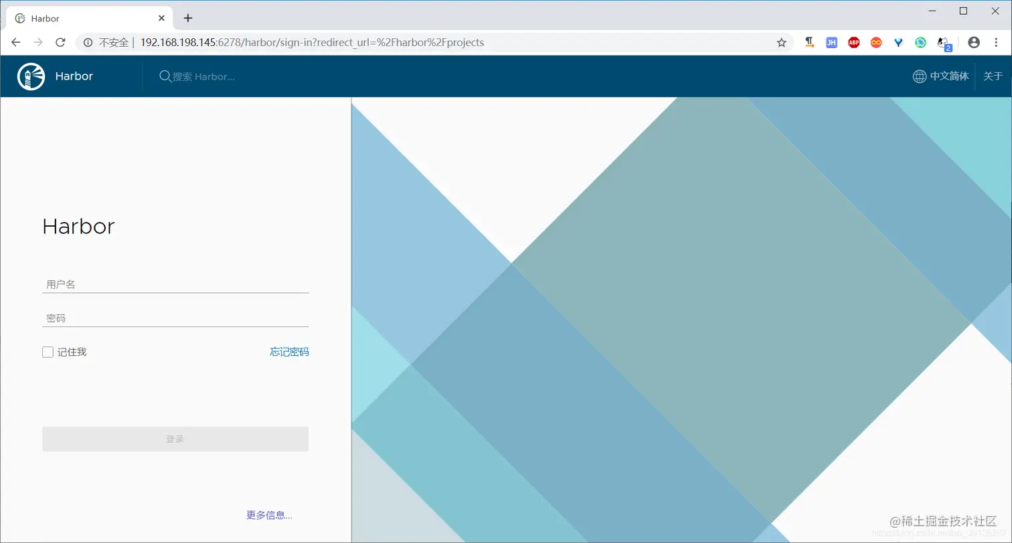Minimize the Chrome window

[x=932, y=11]
